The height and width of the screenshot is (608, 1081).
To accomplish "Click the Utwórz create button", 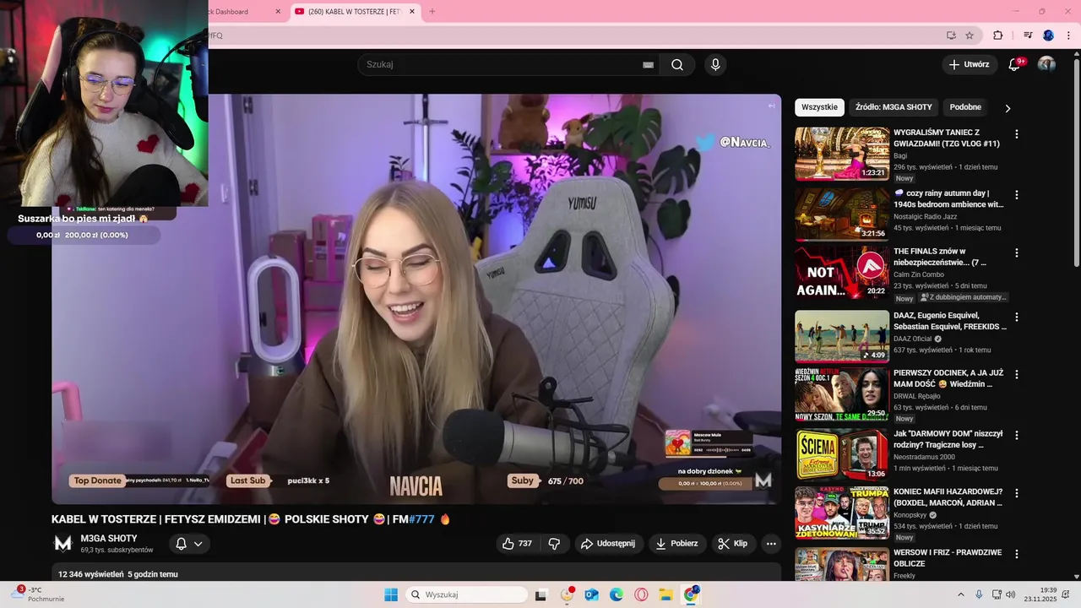I will click(970, 64).
